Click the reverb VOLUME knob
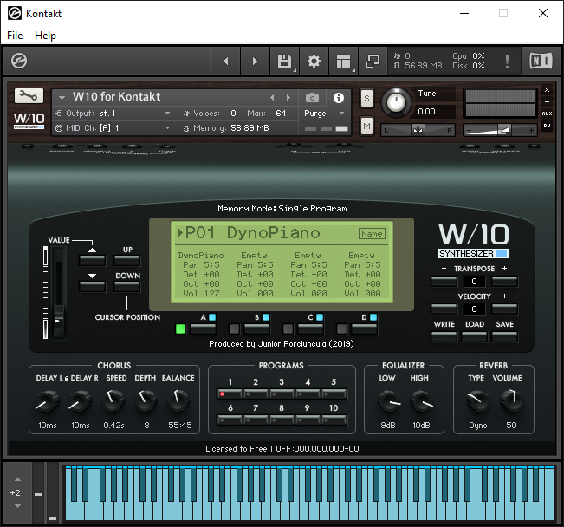 tap(511, 400)
